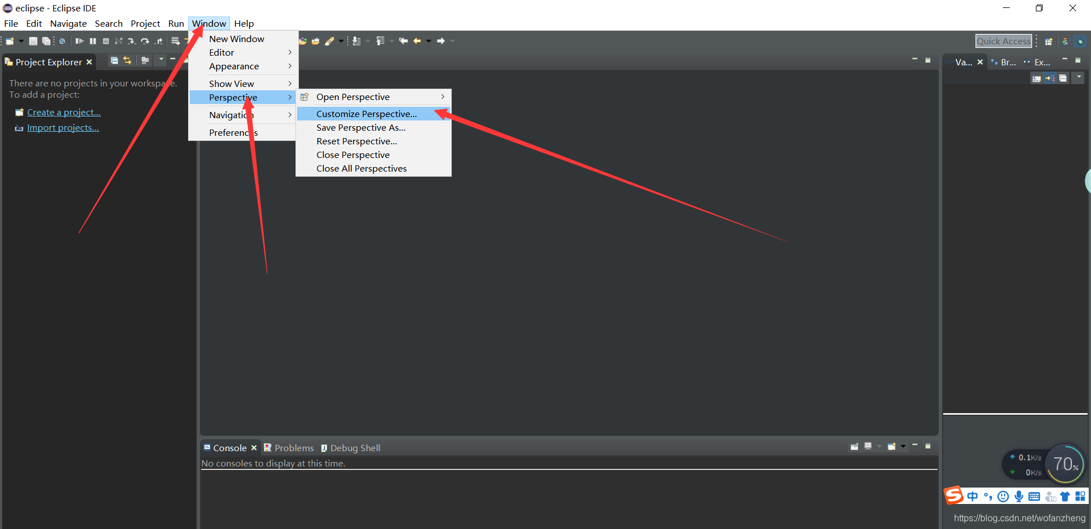Image resolution: width=1091 pixels, height=529 pixels.
Task: Click the Resume debug icon
Action: click(x=80, y=41)
